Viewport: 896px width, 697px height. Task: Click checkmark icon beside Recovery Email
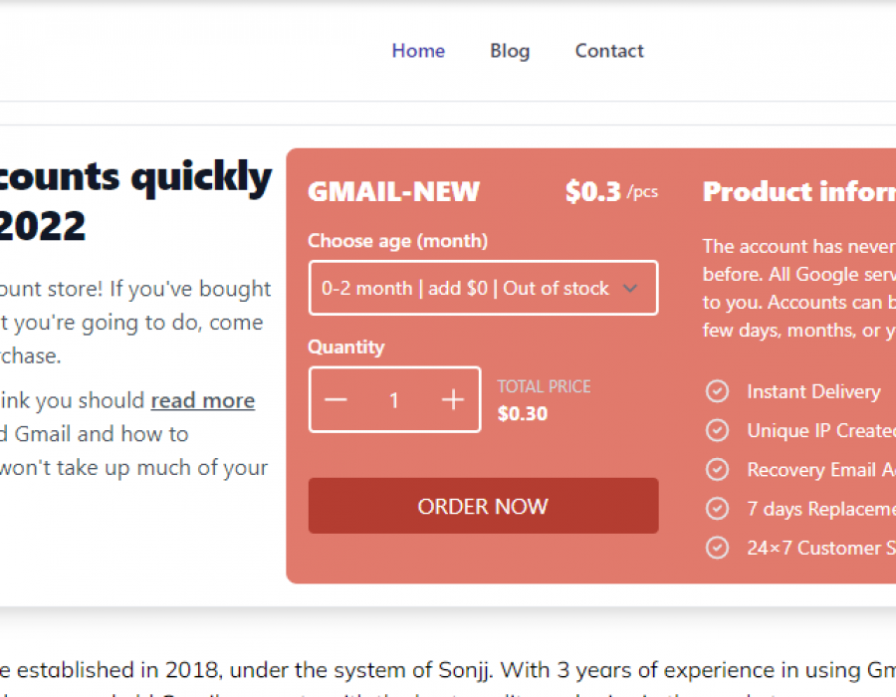(717, 469)
